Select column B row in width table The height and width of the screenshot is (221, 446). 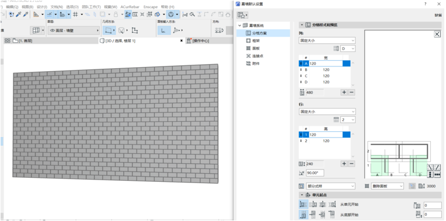click(x=325, y=69)
